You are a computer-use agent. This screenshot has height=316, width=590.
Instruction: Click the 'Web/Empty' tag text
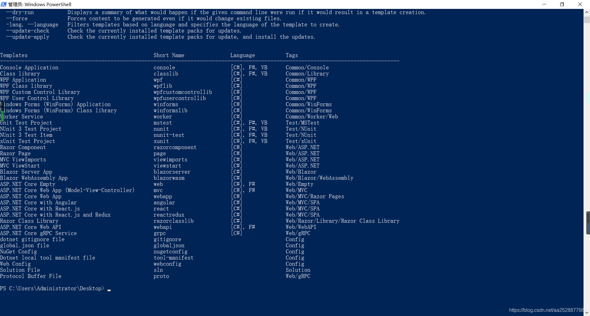300,184
